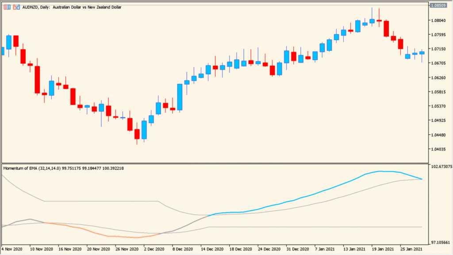Click the 16 Nov 2020 date label
The height and width of the screenshot is (255, 453).
pyautogui.click(x=69, y=249)
